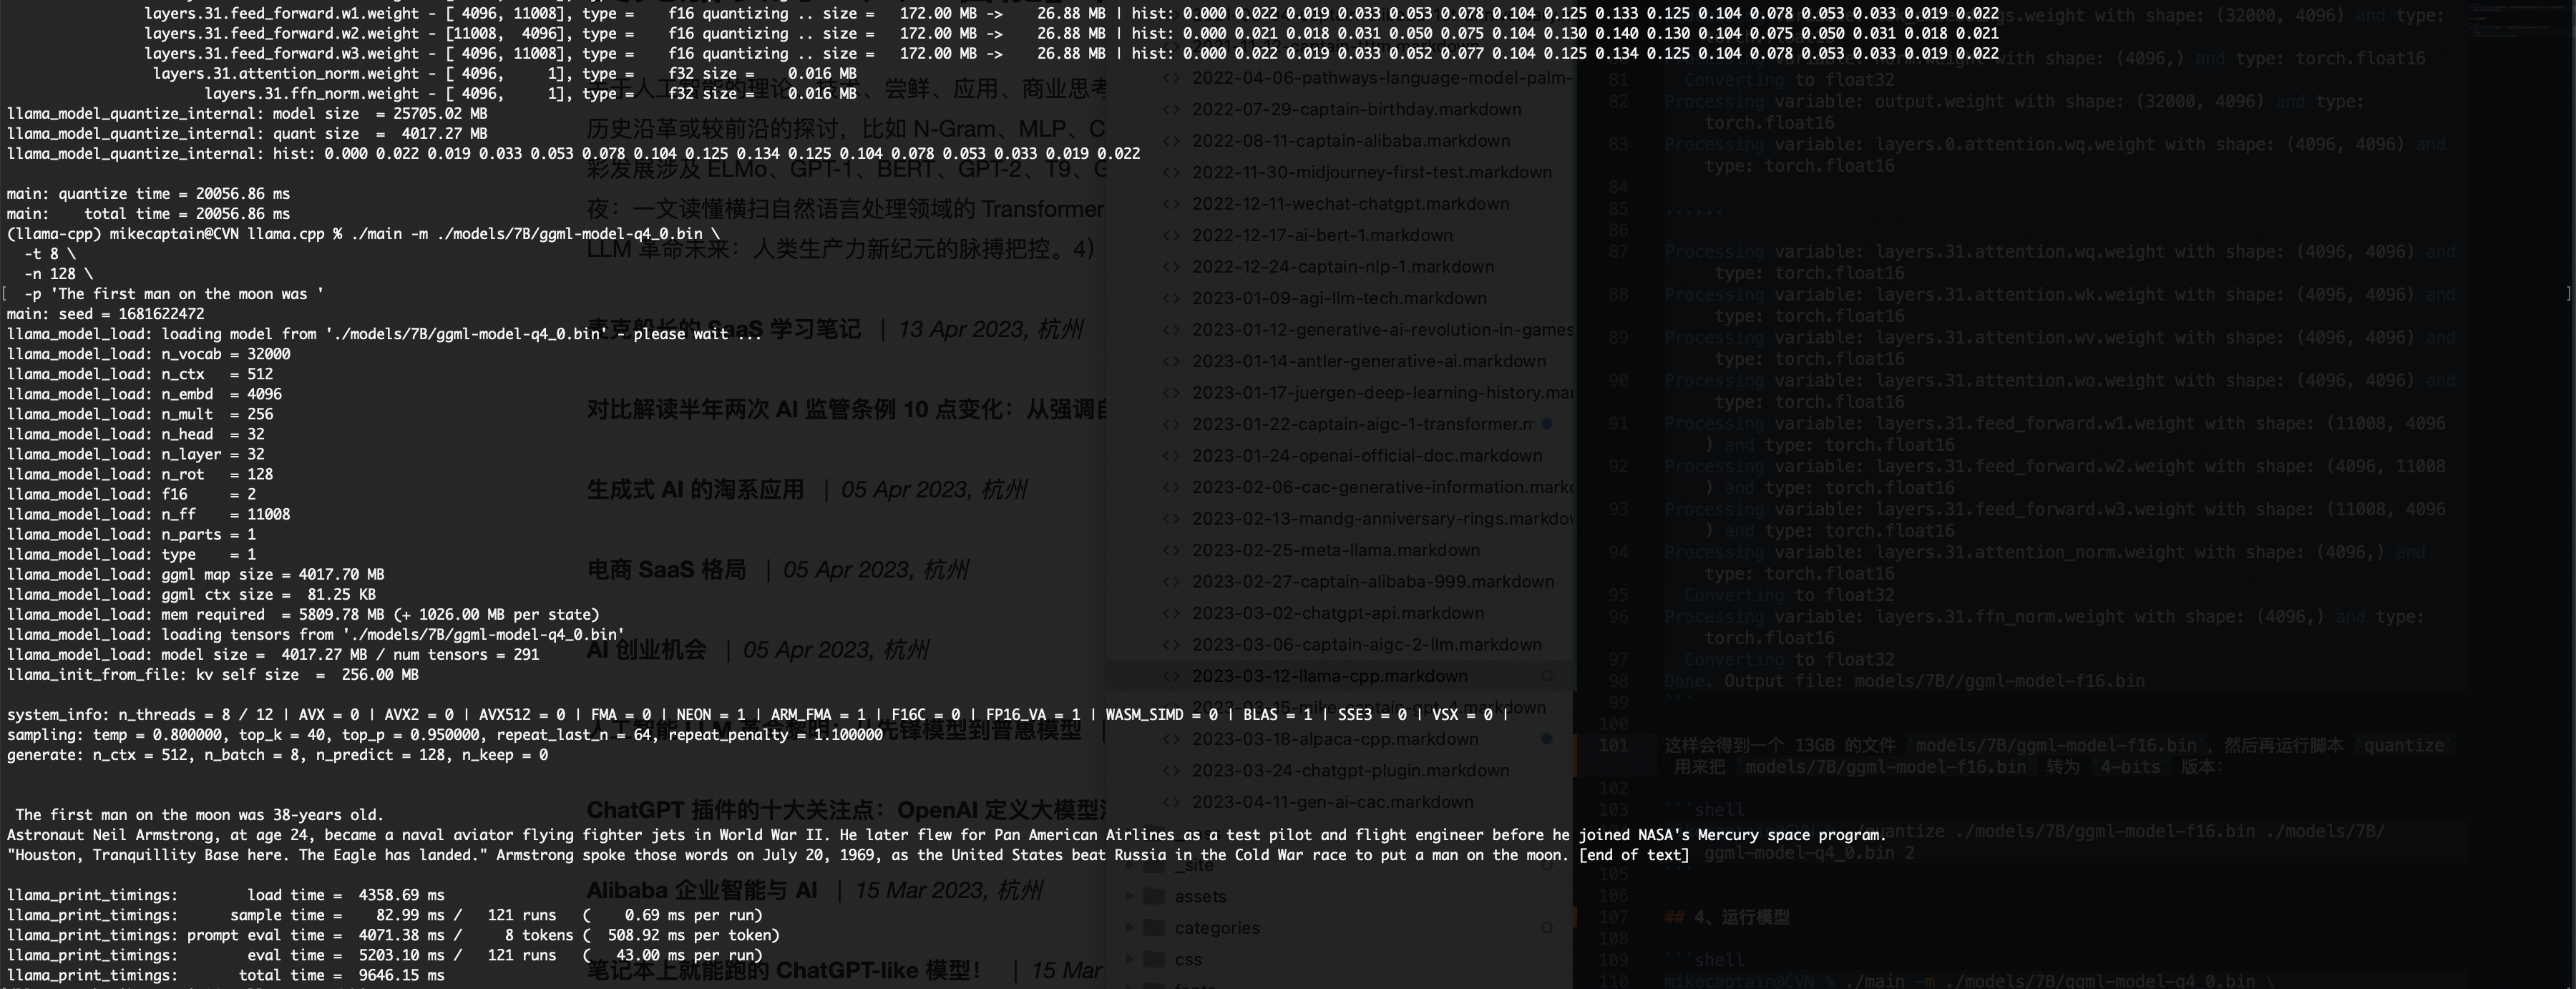Click file icon of 2022-07-29-captain-birthday.markdown
The image size is (2576, 989).
(1170, 109)
